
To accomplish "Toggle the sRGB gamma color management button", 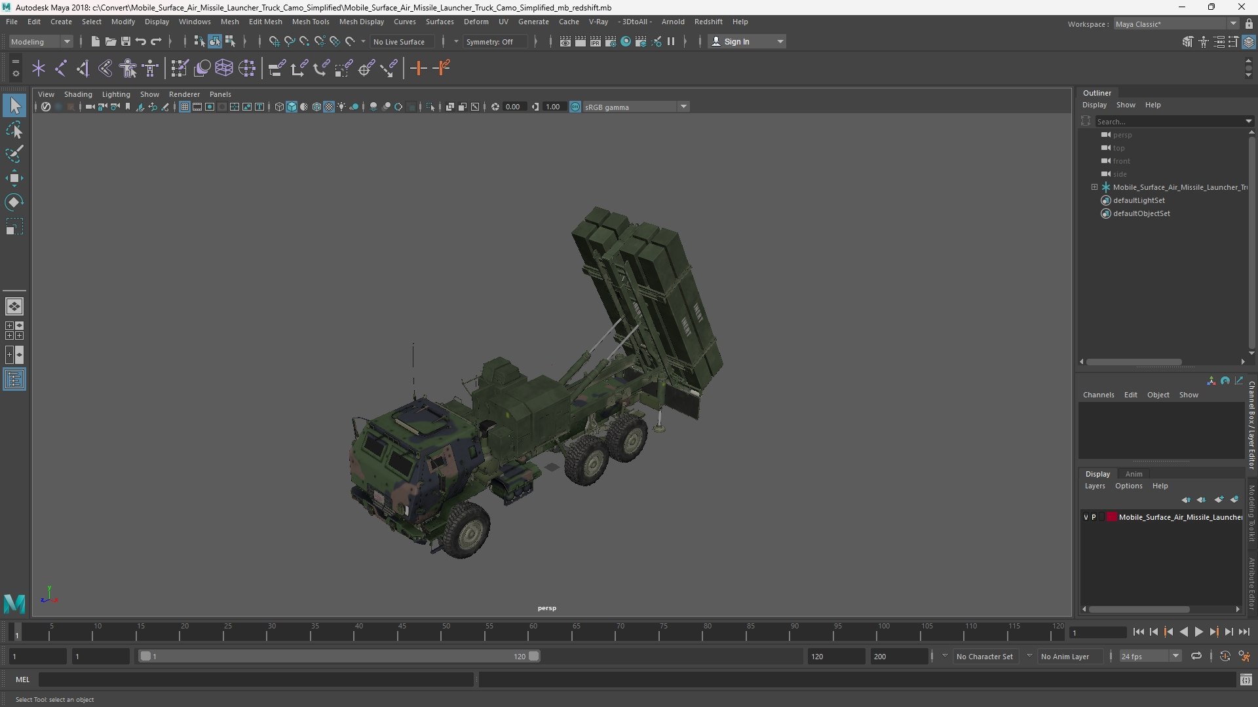I will (x=575, y=107).
